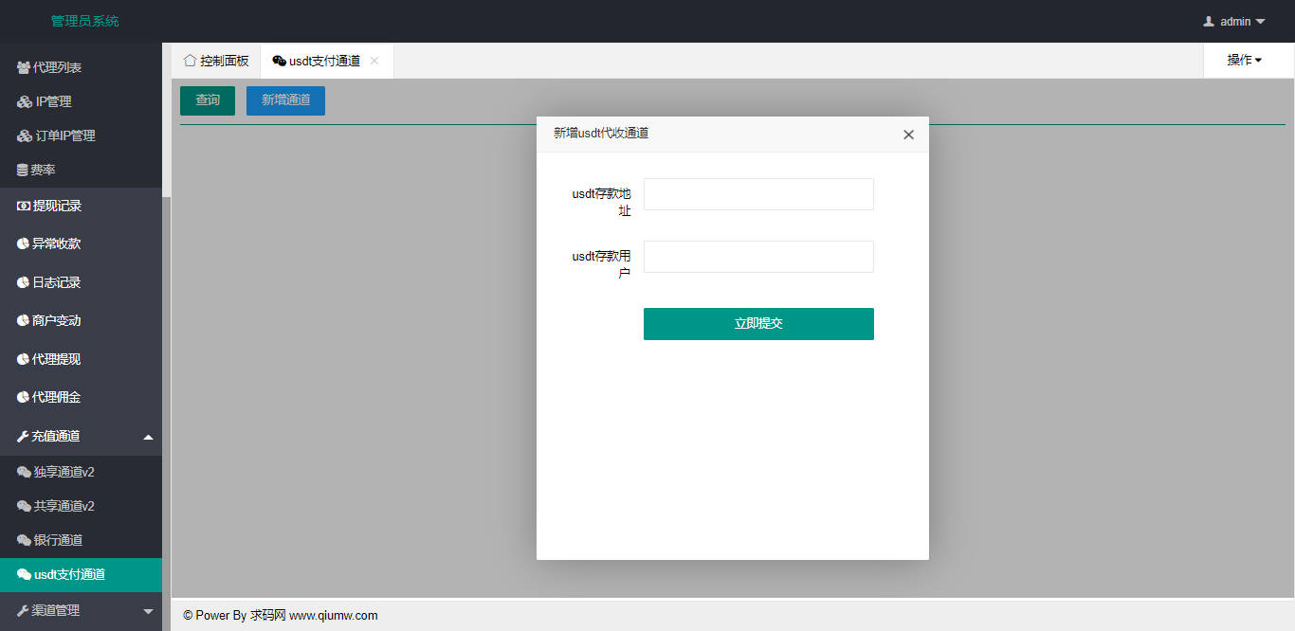
Task: Click the pie chart icon beside 异常收款
Action: click(24, 243)
